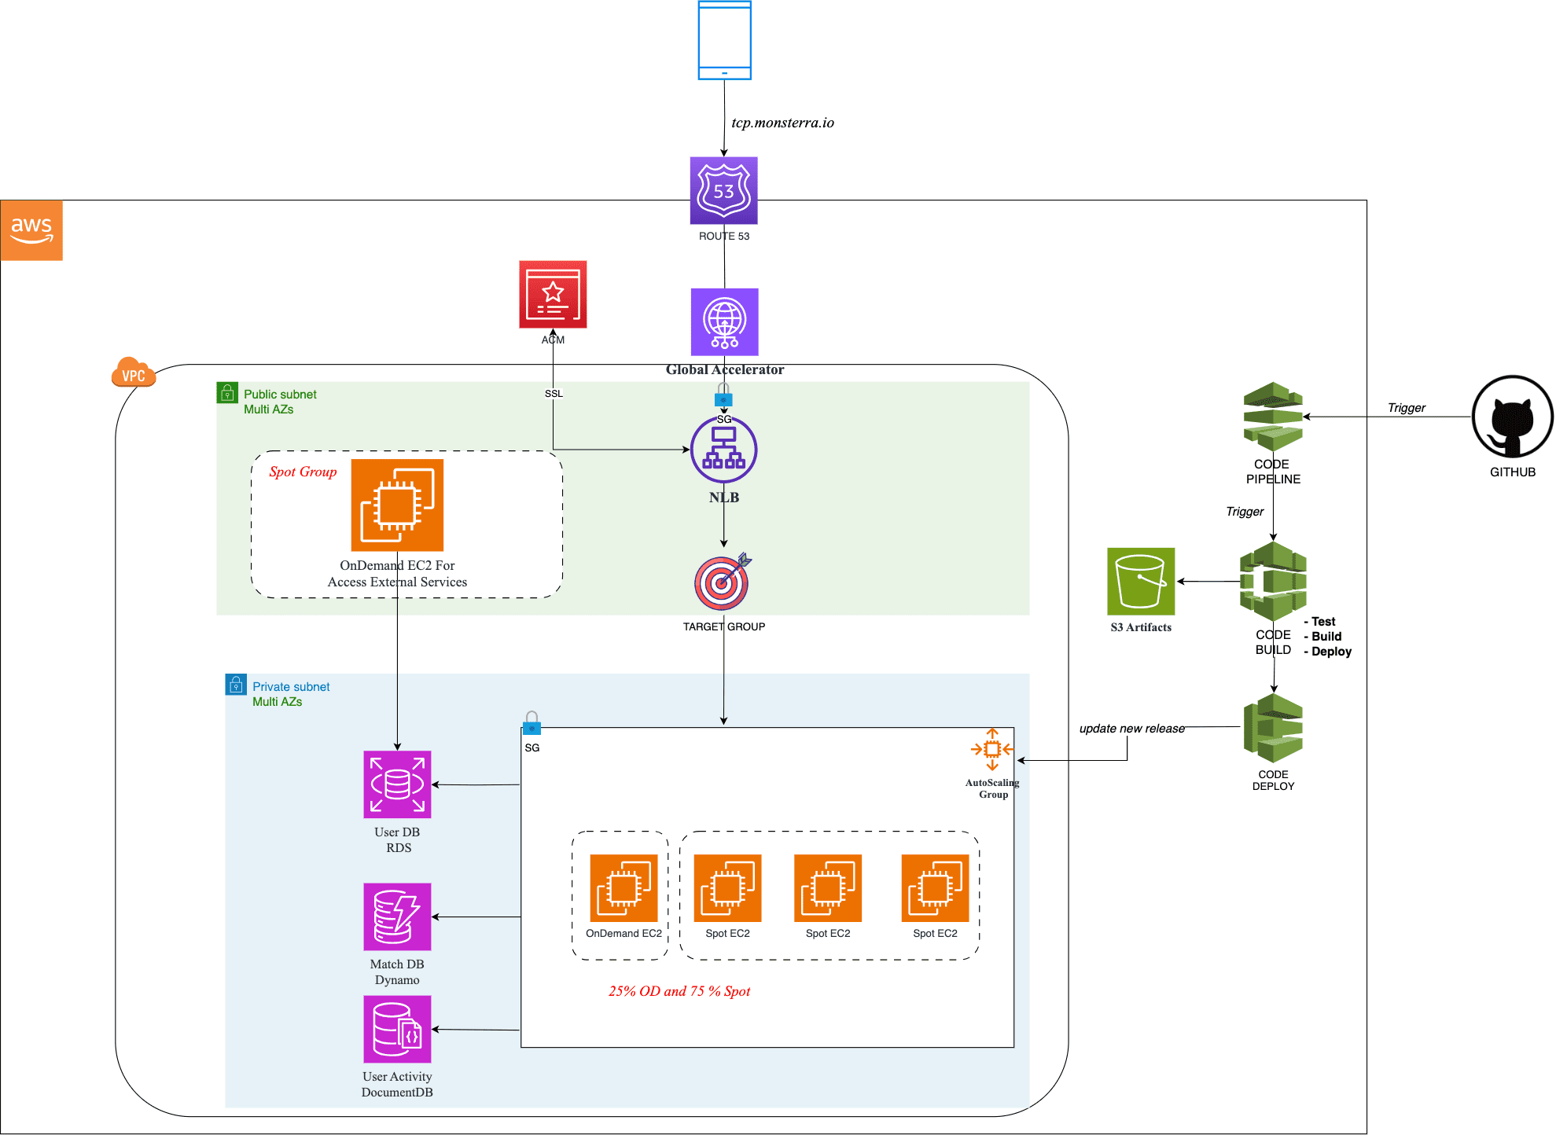Select the Code Build icon
Viewport: 1556px width, 1135px height.
[1273, 581]
